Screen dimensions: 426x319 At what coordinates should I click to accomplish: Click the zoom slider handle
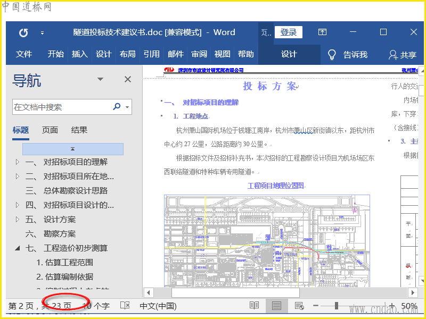(337, 306)
